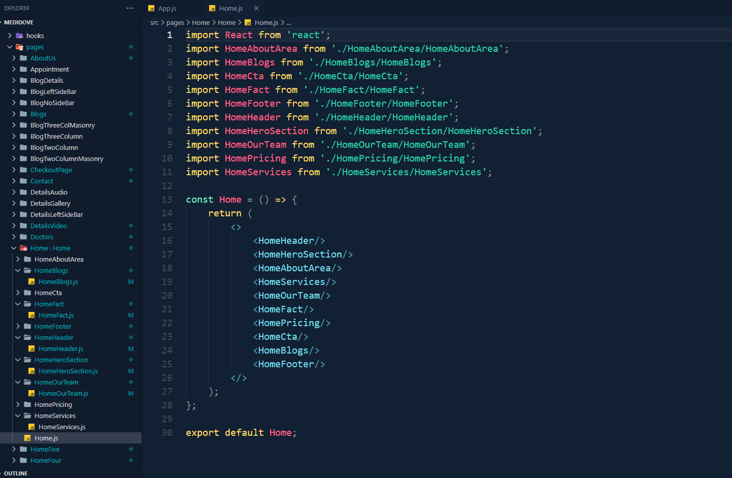Expand the Appointment folder chevron
Image resolution: width=732 pixels, height=478 pixels.
tap(14, 69)
